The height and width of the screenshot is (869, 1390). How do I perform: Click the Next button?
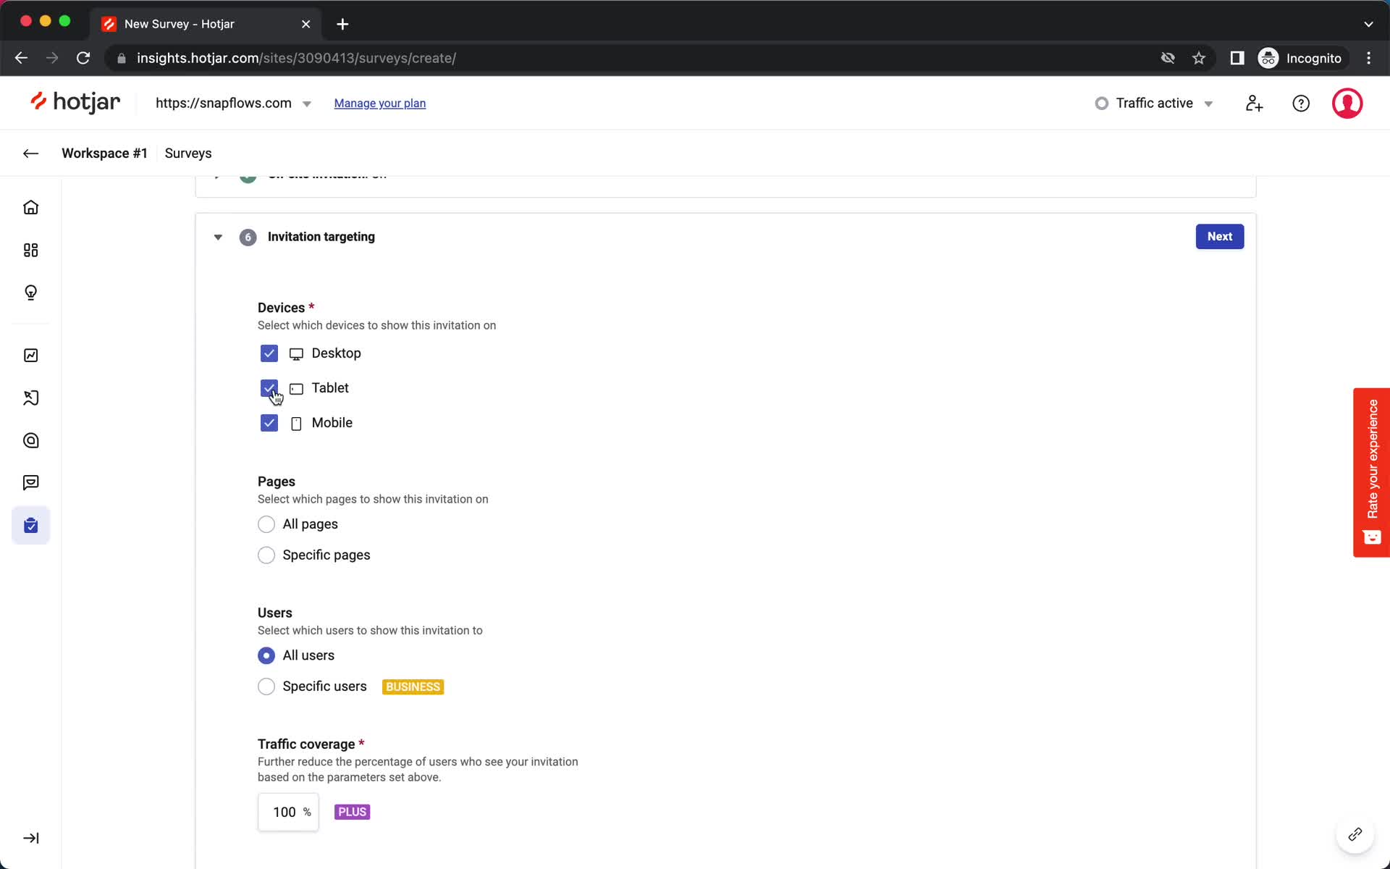1219,236
